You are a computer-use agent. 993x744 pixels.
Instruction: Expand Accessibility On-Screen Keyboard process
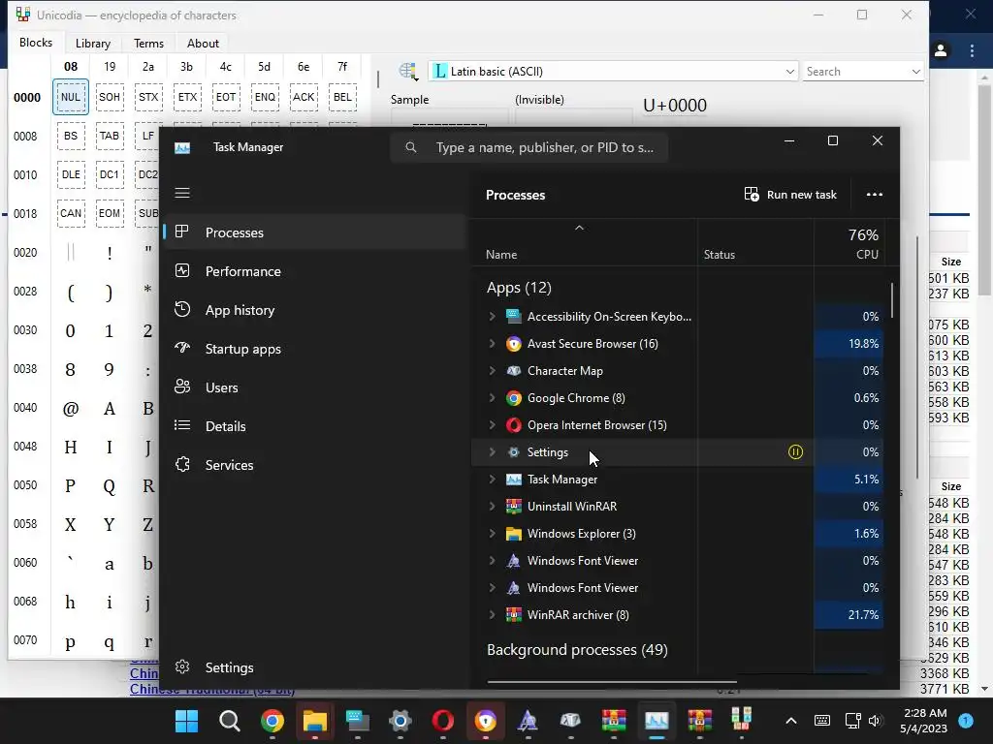492,317
